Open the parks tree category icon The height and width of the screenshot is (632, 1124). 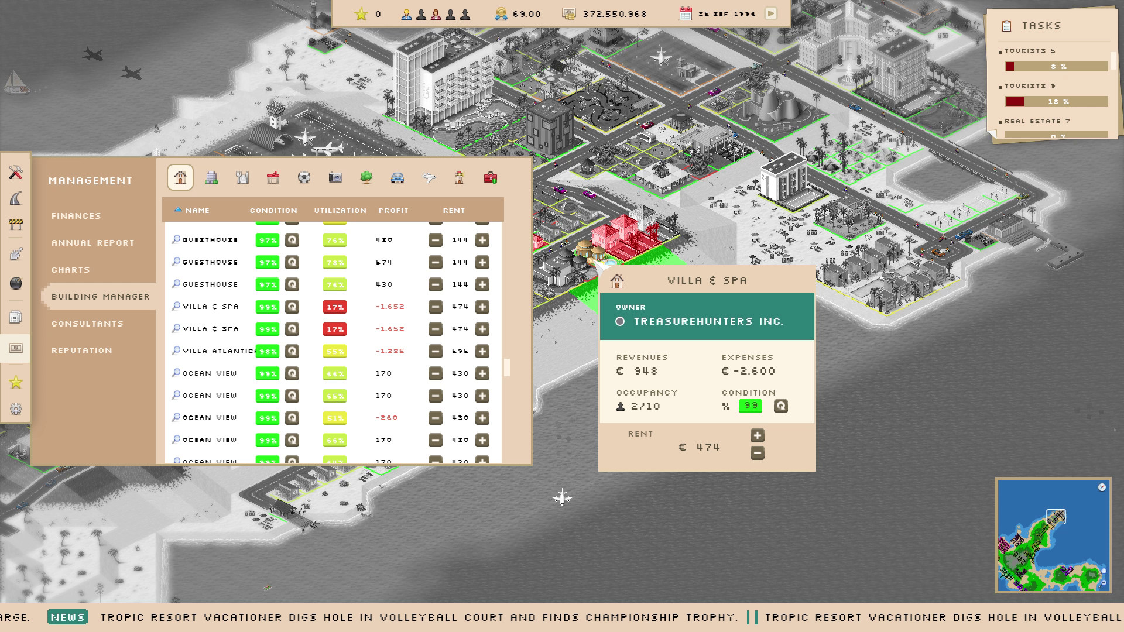coord(366,177)
